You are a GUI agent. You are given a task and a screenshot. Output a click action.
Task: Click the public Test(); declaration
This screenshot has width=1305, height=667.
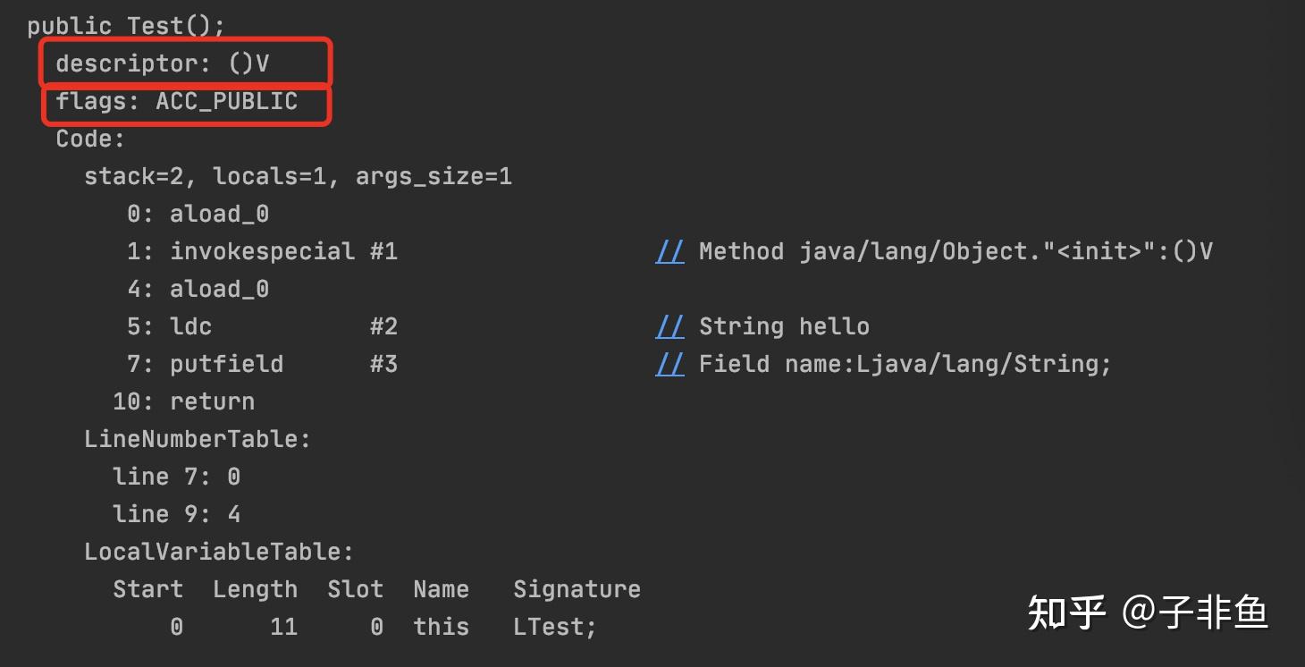pyautogui.click(x=126, y=26)
